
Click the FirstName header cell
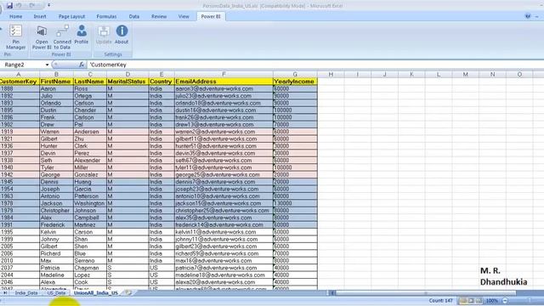point(56,82)
